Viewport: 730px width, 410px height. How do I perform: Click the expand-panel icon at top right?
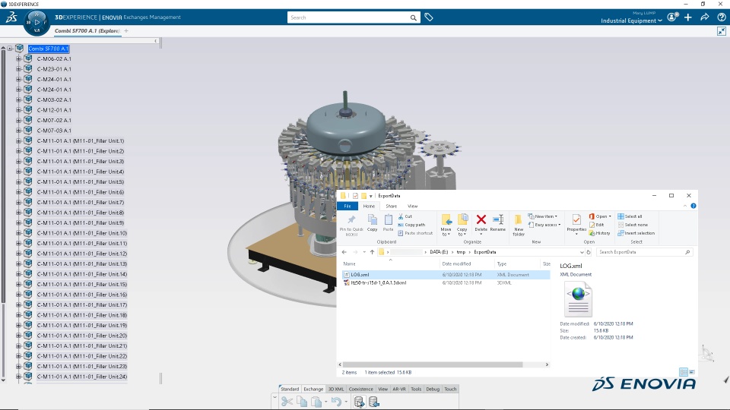coord(721,31)
